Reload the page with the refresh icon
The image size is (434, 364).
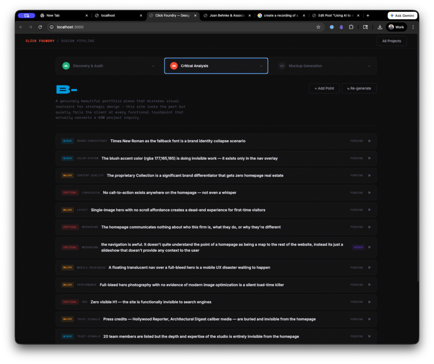coord(40,27)
